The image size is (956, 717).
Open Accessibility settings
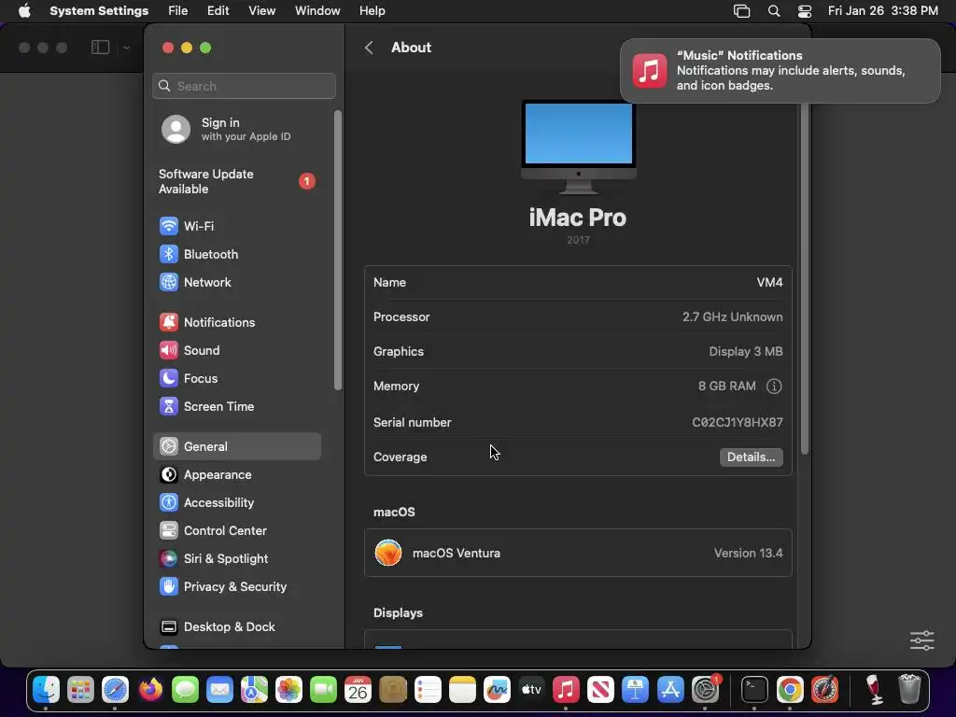pos(236,503)
